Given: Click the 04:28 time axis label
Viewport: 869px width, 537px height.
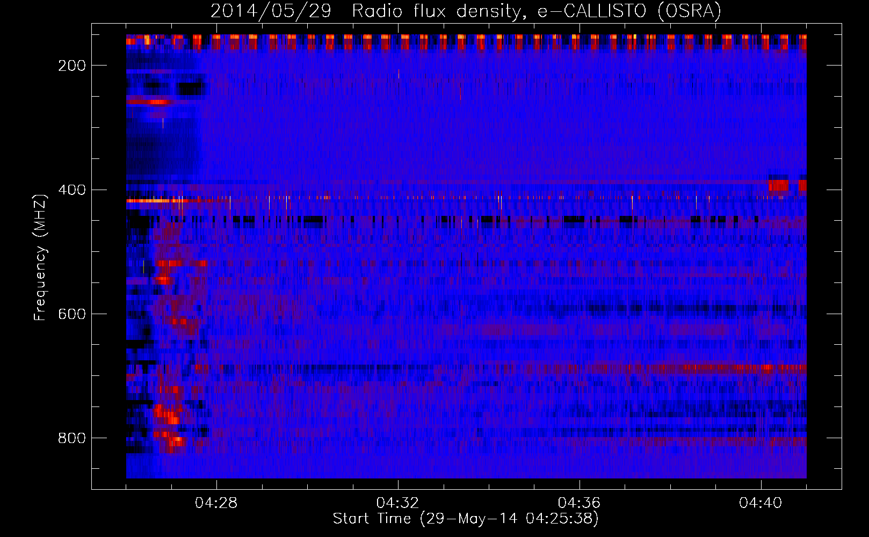Looking at the screenshot, I should click(216, 503).
